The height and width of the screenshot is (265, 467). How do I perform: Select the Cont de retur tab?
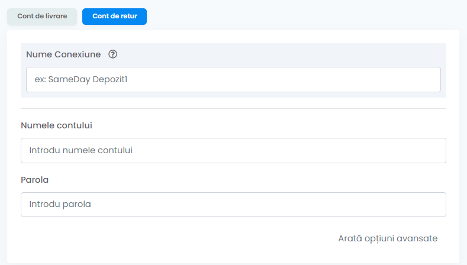tap(114, 17)
